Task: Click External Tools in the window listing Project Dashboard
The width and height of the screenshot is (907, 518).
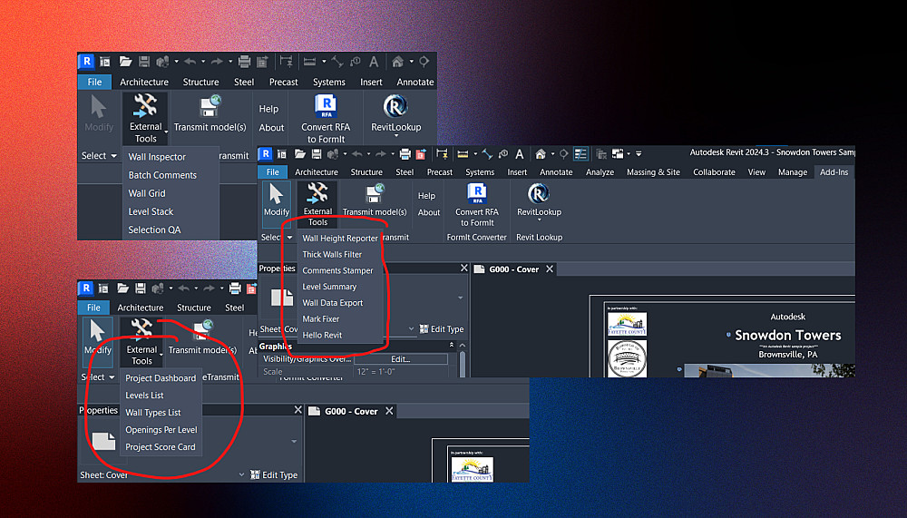Action: point(141,342)
